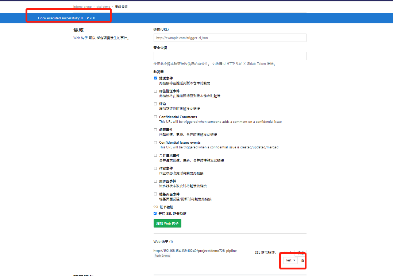Enable the 评论 trigger checkbox
The width and height of the screenshot is (393, 276).
155,104
